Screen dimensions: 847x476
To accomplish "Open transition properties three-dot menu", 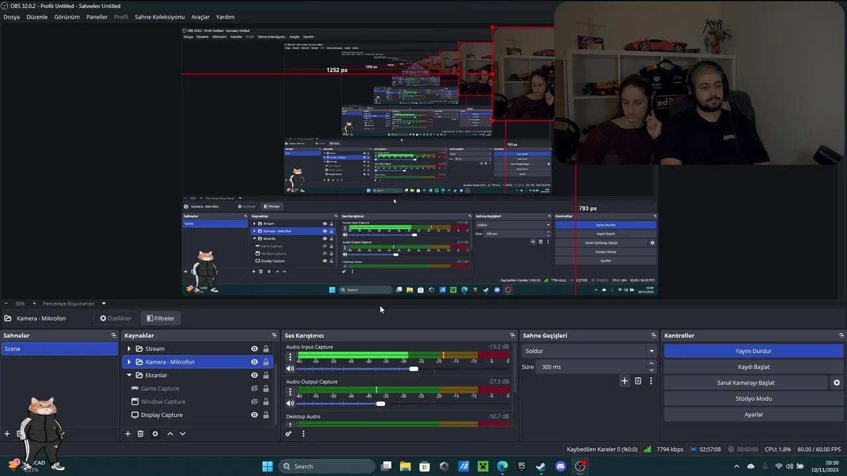I will pyautogui.click(x=651, y=381).
